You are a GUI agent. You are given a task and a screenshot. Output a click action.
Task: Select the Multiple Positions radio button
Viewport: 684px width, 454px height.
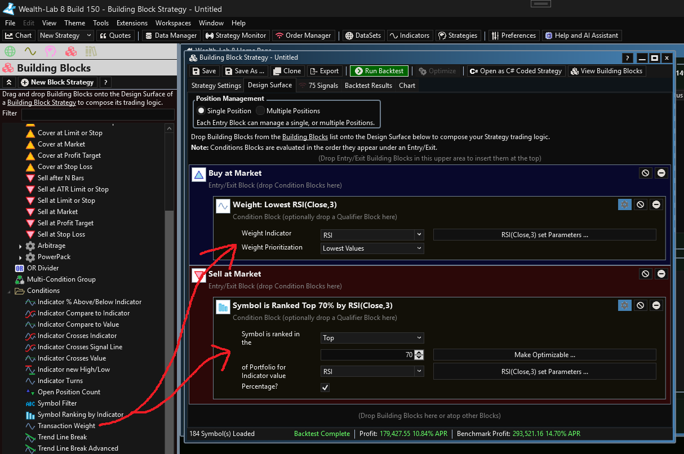tap(260, 111)
